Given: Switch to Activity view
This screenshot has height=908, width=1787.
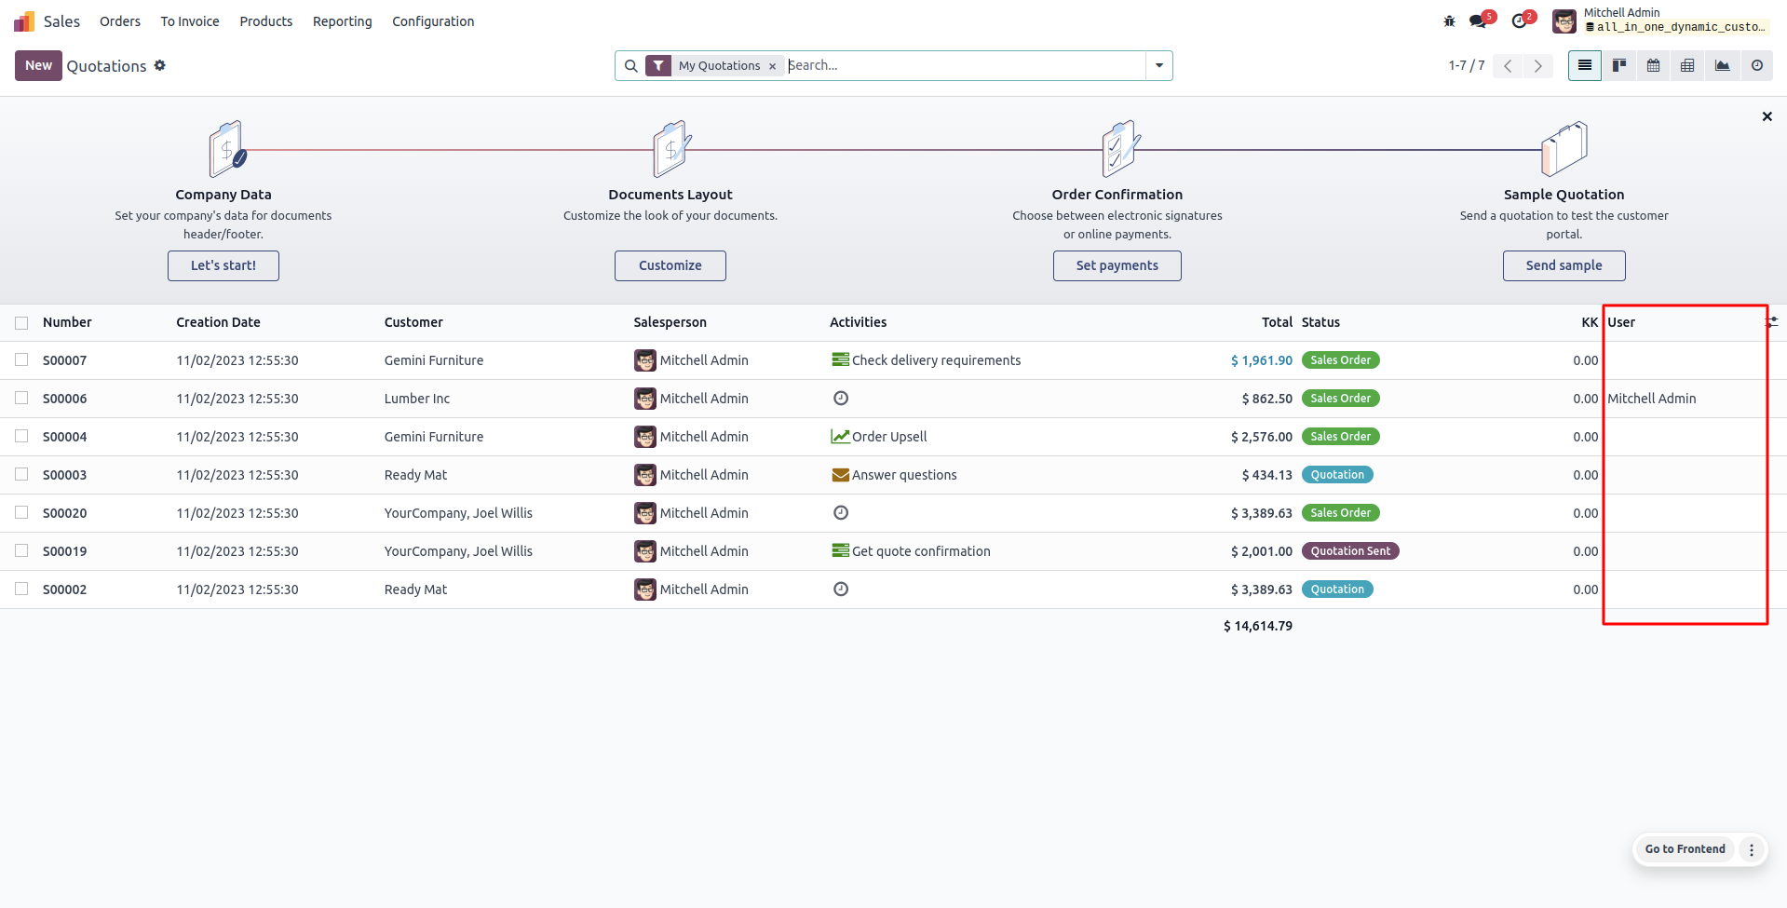Looking at the screenshot, I should point(1756,65).
